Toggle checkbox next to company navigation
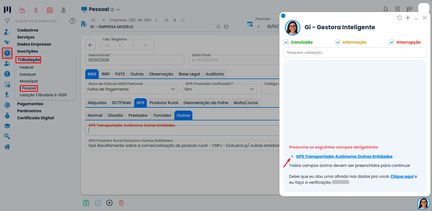The image size is (432, 211). 183,20
